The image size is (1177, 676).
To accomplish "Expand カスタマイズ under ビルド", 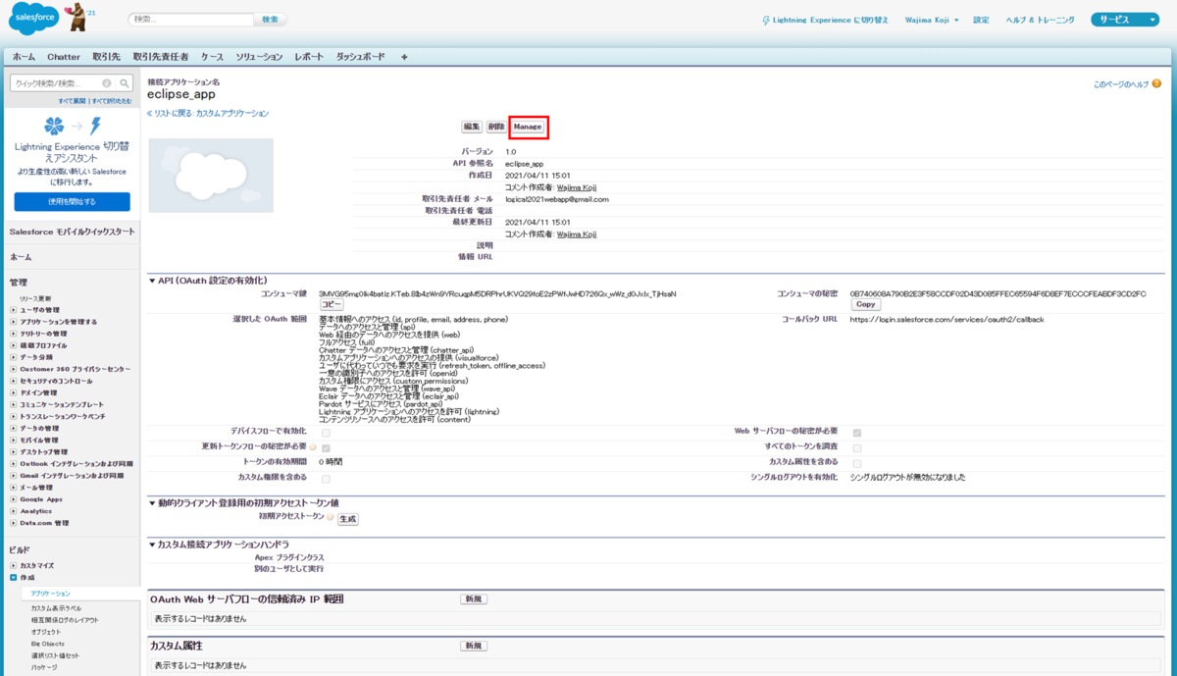I will (14, 566).
